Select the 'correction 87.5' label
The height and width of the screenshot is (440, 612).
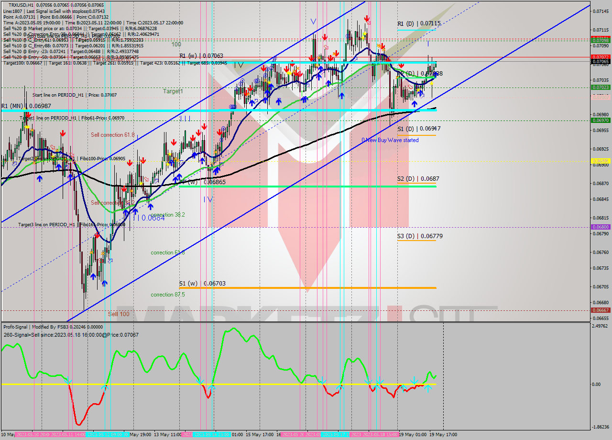pos(168,295)
